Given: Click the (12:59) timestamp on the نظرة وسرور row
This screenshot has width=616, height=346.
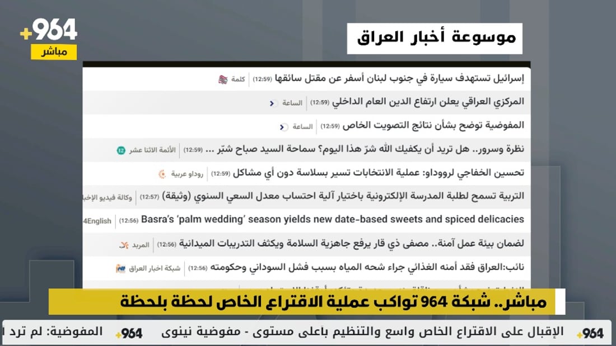Looking at the screenshot, I should coord(193,150).
